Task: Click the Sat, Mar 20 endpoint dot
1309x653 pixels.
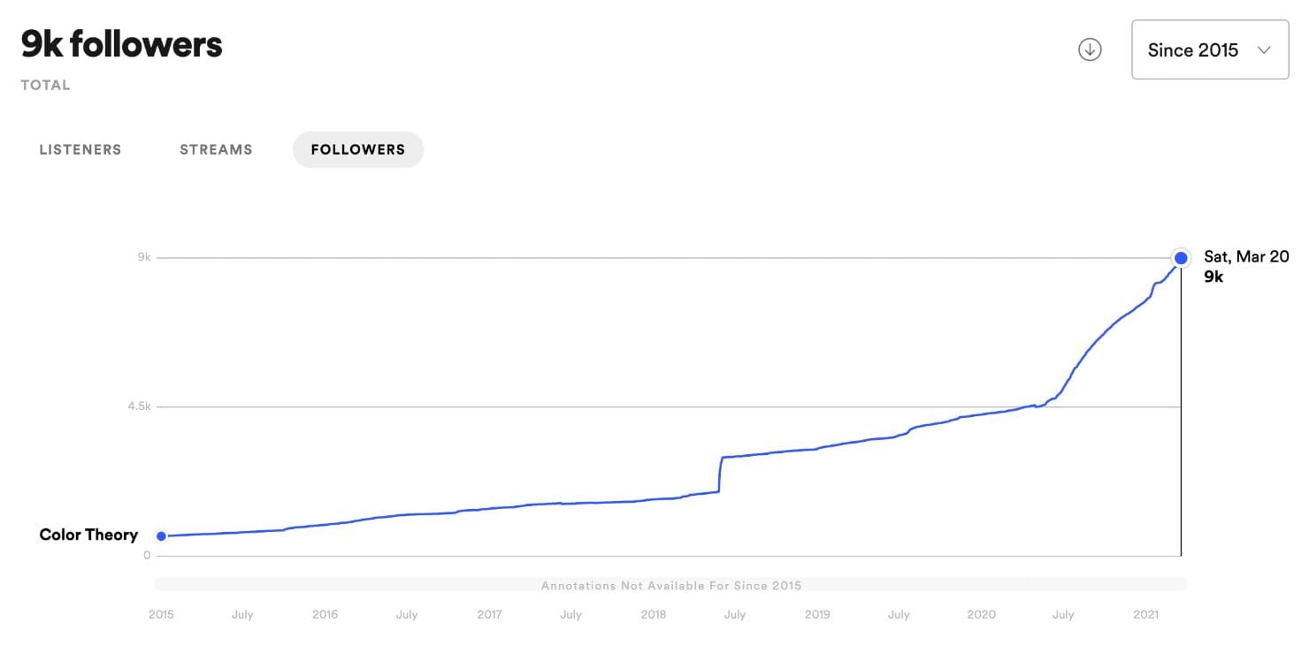Action: pyautogui.click(x=1181, y=258)
